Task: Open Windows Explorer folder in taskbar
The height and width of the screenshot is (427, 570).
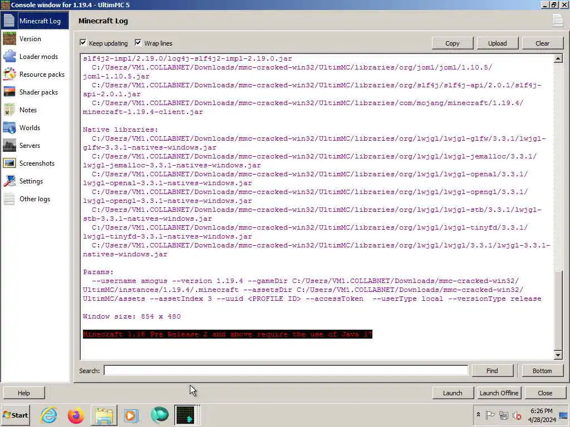Action: 104,415
